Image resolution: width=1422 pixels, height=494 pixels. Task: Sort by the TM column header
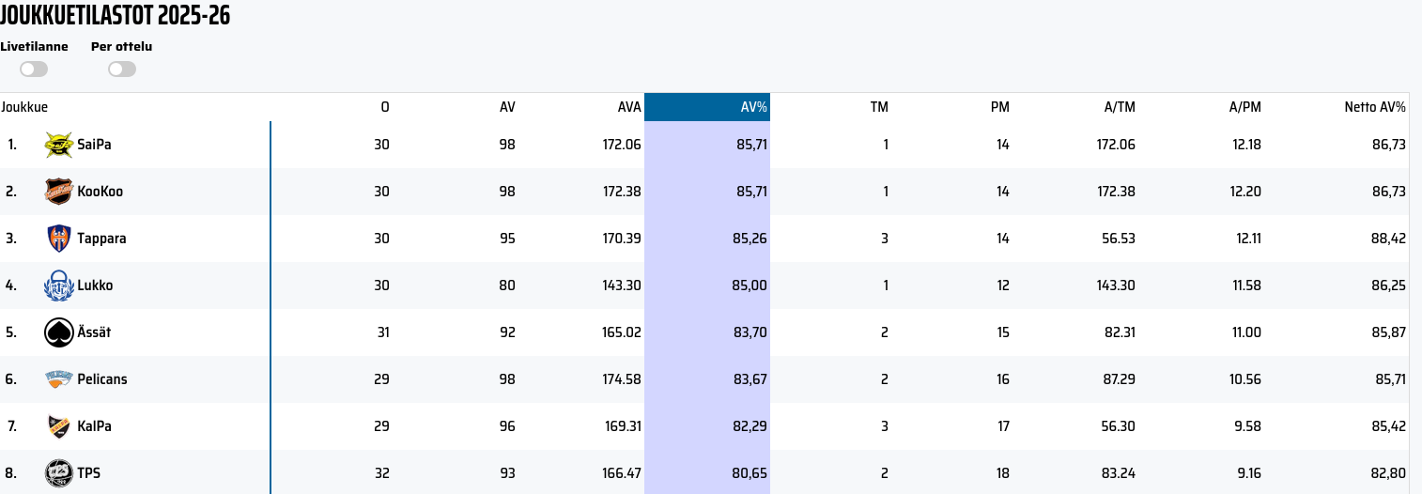(879, 107)
